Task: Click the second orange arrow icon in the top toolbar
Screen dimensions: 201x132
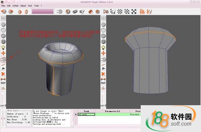Action: point(11,11)
